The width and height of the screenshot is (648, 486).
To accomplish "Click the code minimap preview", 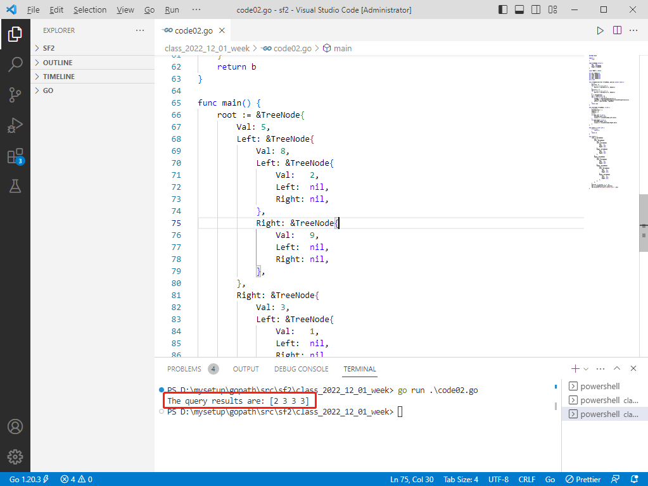I will coord(611,121).
